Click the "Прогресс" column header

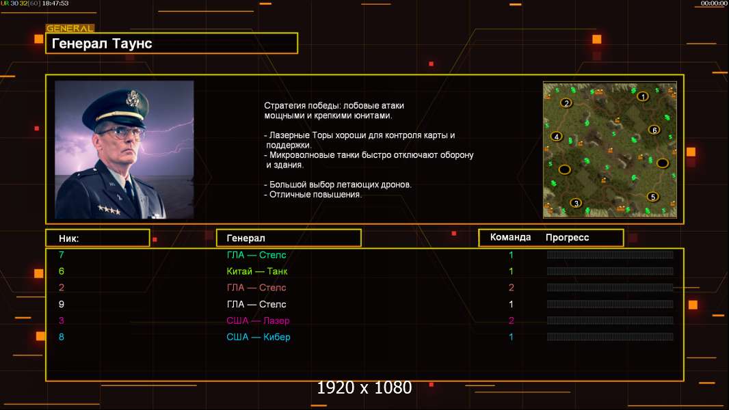point(567,238)
